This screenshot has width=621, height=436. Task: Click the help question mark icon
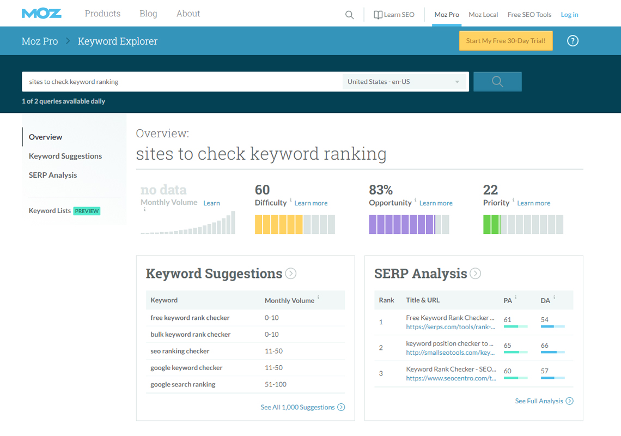click(x=573, y=41)
